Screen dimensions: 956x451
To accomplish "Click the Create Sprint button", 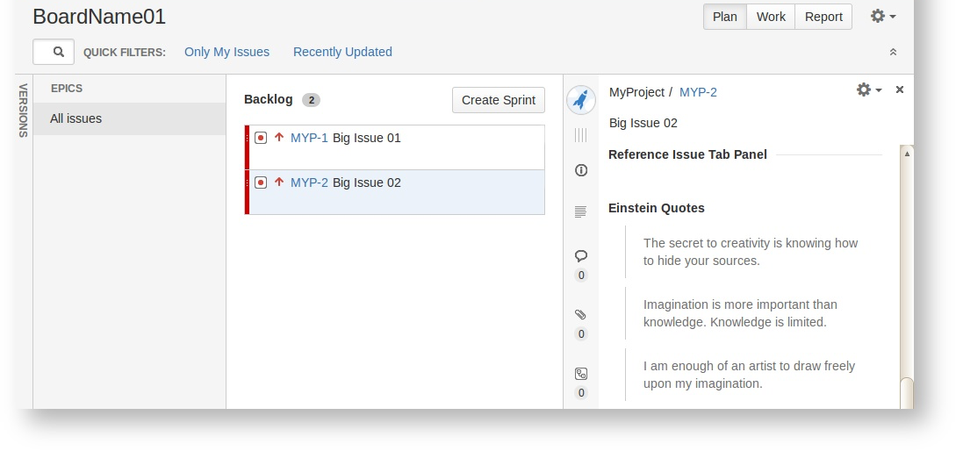I will click(x=499, y=100).
